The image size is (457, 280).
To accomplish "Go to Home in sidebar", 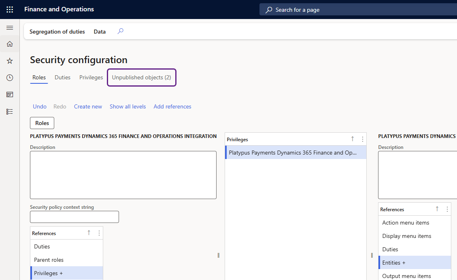I will click(x=10, y=44).
